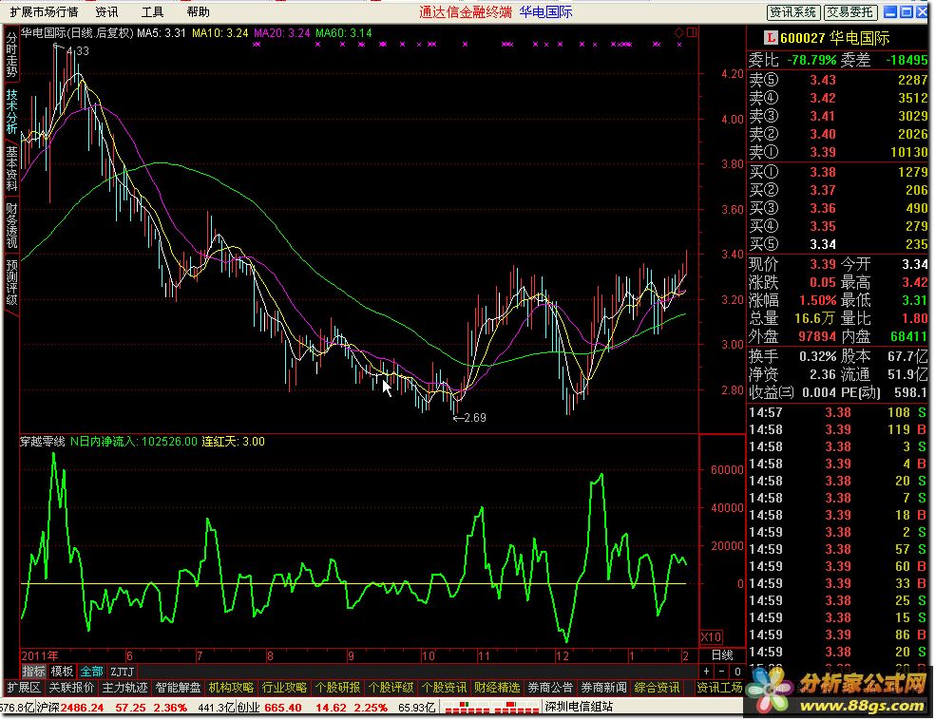Click the 行业攻略 bottom tab

(284, 688)
